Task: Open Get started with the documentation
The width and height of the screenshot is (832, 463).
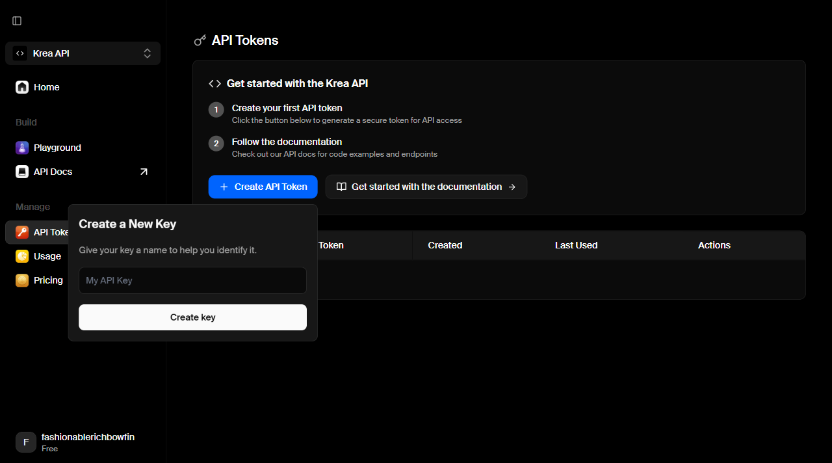Action: point(426,187)
